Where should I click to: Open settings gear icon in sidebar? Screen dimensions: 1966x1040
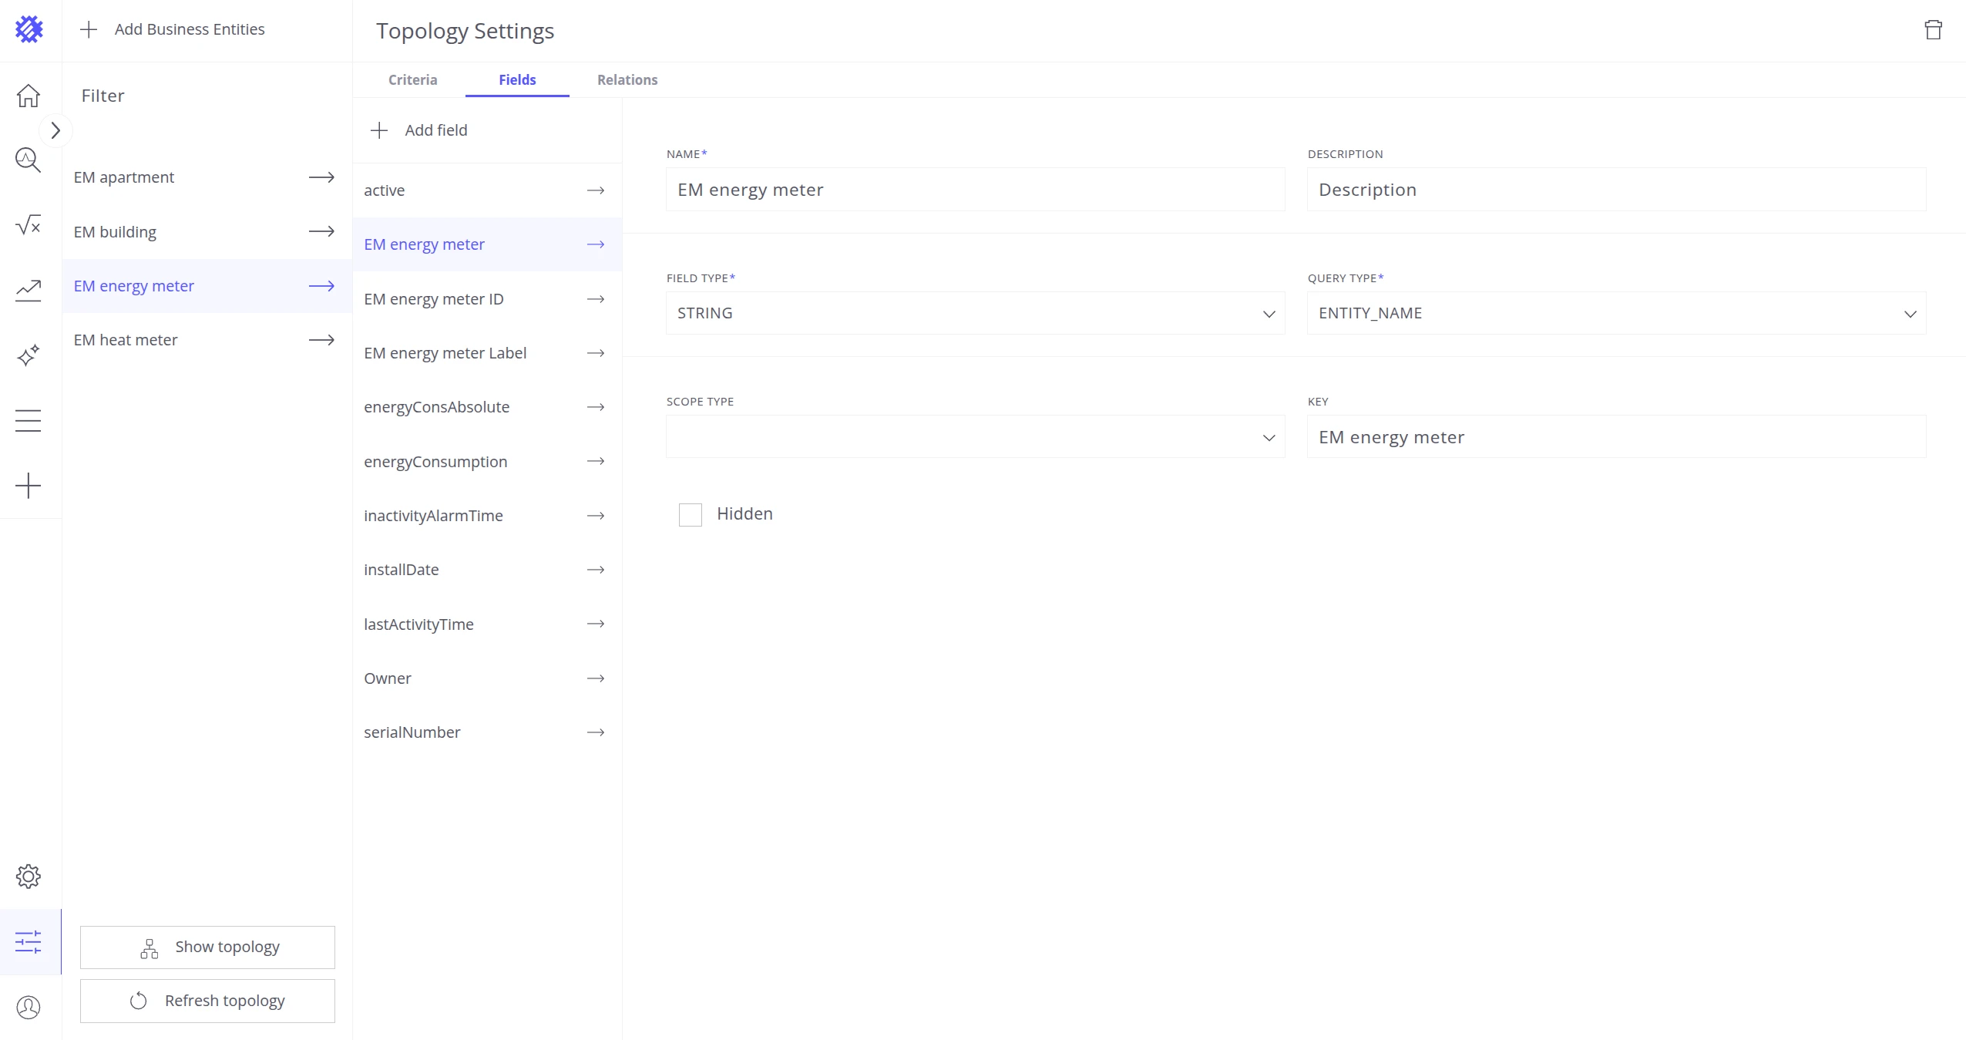tap(29, 877)
